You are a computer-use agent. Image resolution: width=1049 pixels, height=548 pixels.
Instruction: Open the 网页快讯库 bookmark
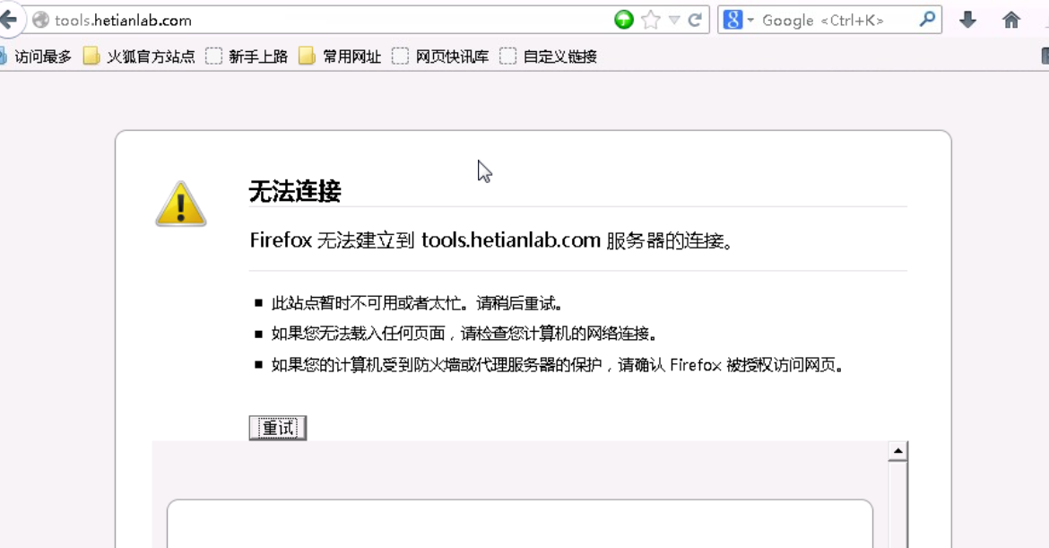(441, 57)
